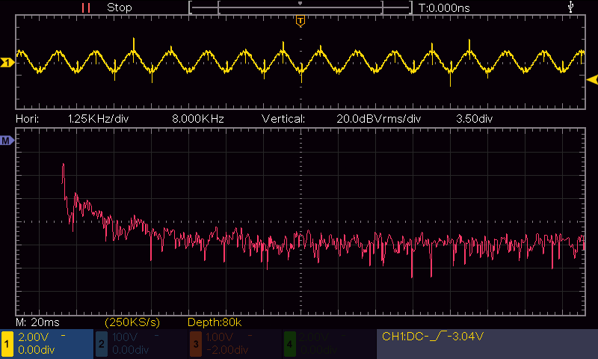
Task: Click the orange trigger position T marker
Action: (300, 20)
